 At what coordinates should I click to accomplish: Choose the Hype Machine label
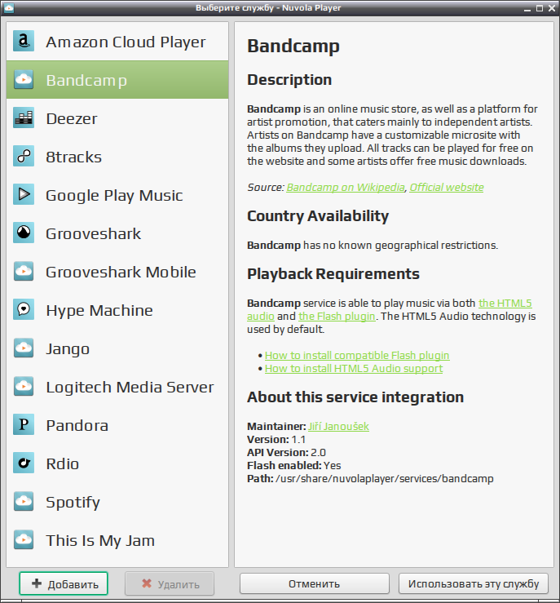tap(99, 310)
